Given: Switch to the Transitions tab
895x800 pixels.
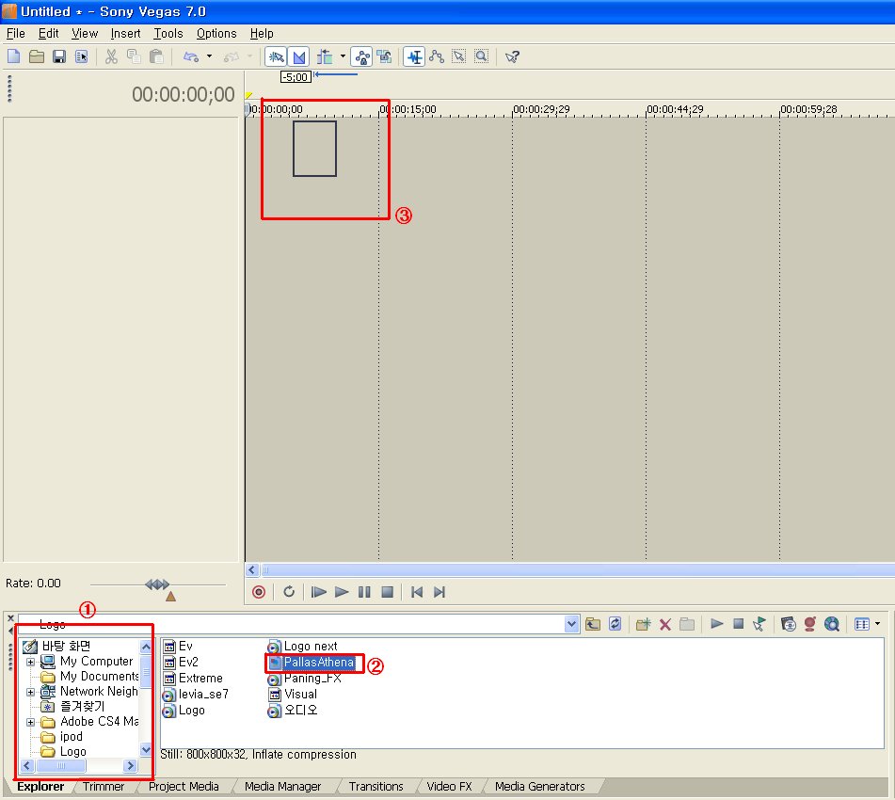Looking at the screenshot, I should pyautogui.click(x=376, y=786).
